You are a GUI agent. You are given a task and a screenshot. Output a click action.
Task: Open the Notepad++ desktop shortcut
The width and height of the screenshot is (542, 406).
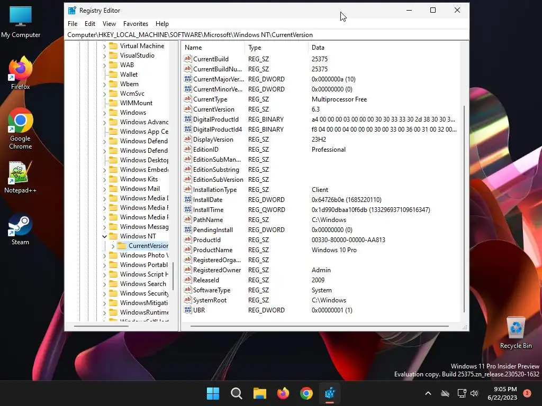(x=21, y=177)
